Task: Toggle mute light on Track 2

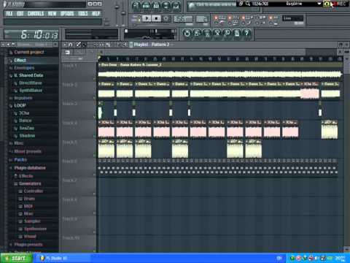Action: click(x=94, y=98)
